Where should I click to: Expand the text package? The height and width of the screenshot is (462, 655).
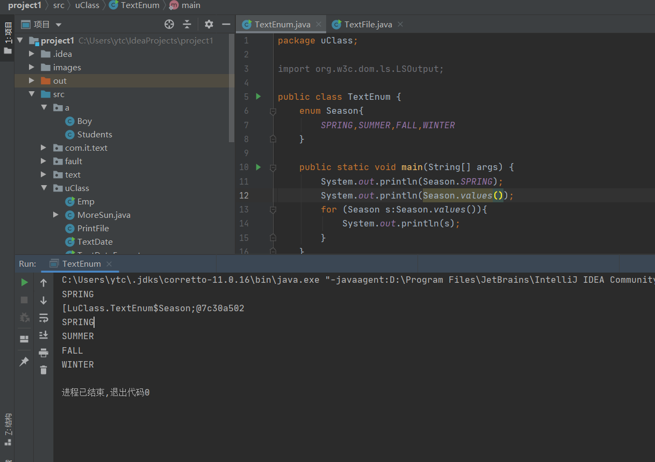pos(44,174)
